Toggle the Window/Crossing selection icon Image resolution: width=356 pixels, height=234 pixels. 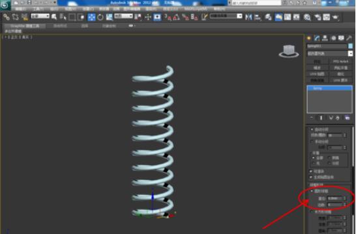pyautogui.click(x=81, y=17)
